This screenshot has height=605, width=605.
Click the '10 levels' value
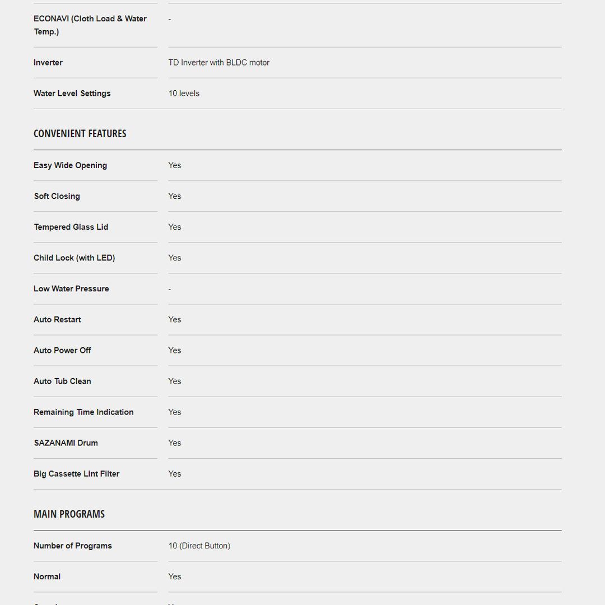184,94
